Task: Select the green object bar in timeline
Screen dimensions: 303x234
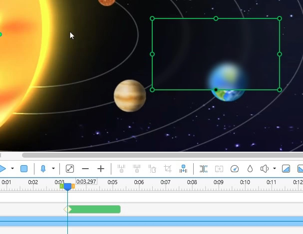Action: [x=94, y=209]
